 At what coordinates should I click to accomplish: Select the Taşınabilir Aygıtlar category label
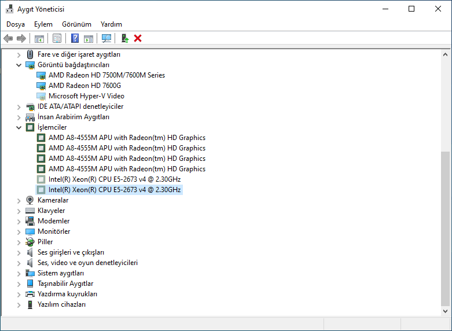[x=65, y=284]
